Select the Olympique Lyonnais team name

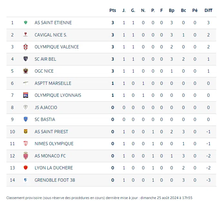pyautogui.click(x=58, y=95)
